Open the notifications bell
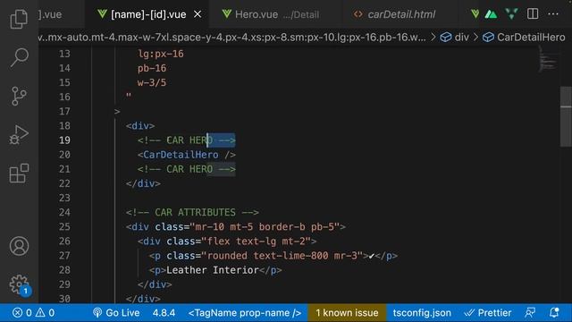 pos(554,313)
